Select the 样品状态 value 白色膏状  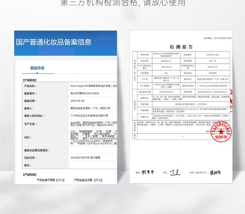point(213,73)
